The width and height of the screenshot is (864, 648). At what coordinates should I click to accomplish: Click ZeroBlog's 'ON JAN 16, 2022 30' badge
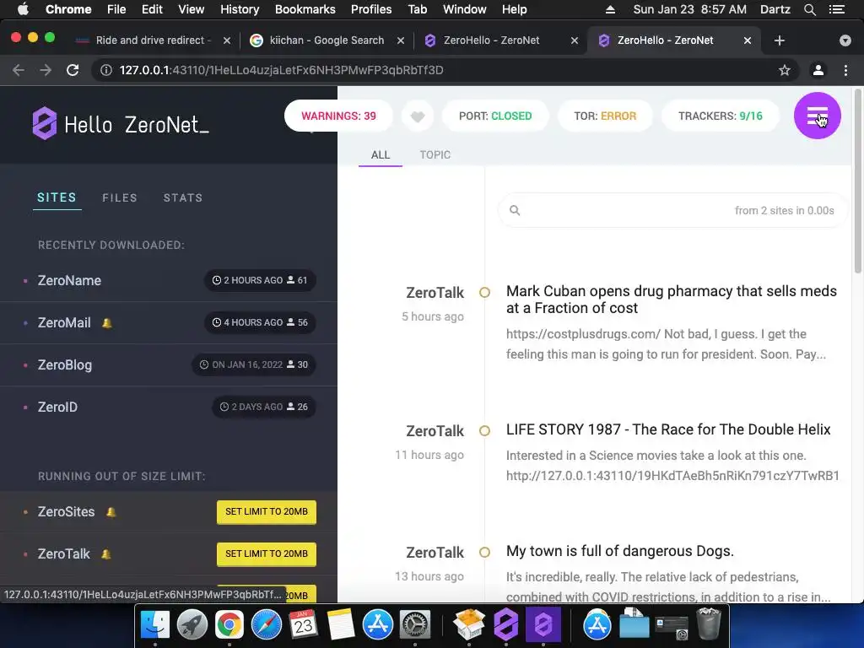pyautogui.click(x=253, y=364)
